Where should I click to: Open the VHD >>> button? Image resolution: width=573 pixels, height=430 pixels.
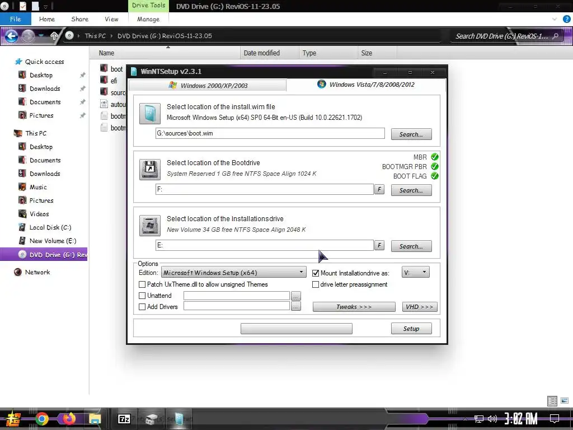coord(420,307)
